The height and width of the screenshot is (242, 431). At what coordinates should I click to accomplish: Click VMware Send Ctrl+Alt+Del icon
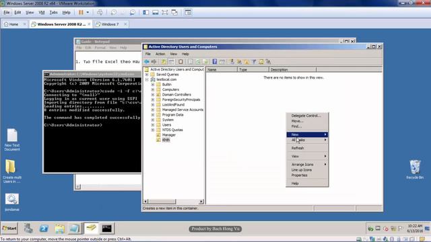(100, 12)
